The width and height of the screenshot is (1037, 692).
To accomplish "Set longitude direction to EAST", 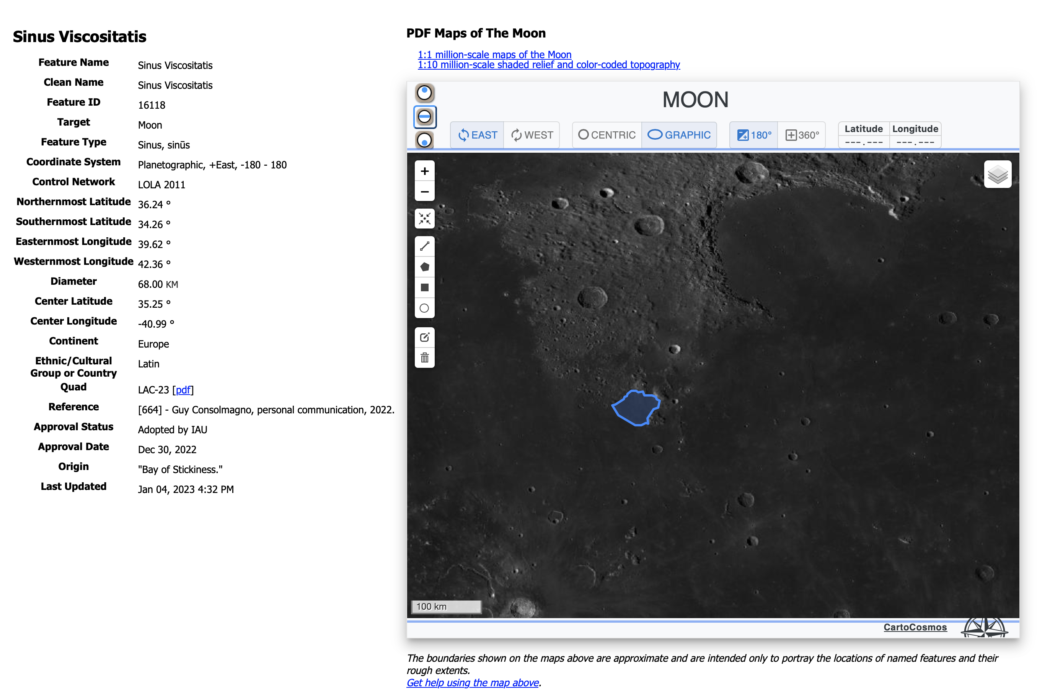I will (x=477, y=135).
